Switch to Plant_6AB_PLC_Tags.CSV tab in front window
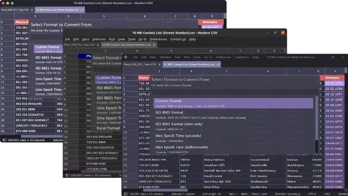 pyautogui.click(x=140, y=64)
